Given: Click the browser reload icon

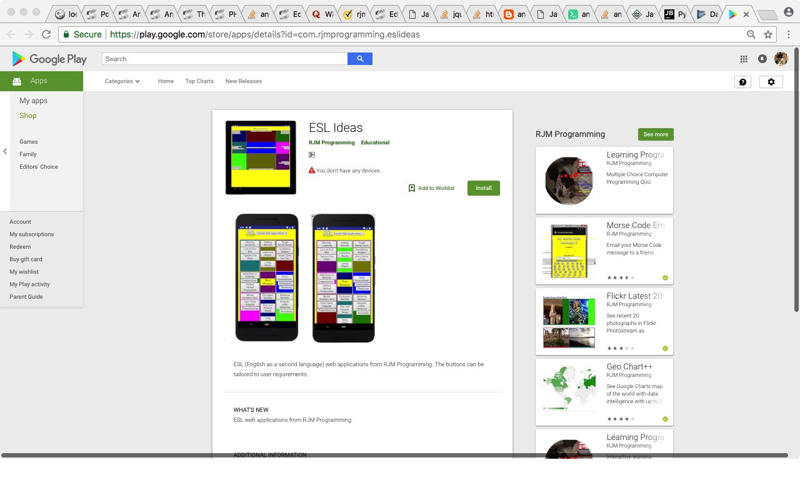Looking at the screenshot, I should [x=46, y=34].
